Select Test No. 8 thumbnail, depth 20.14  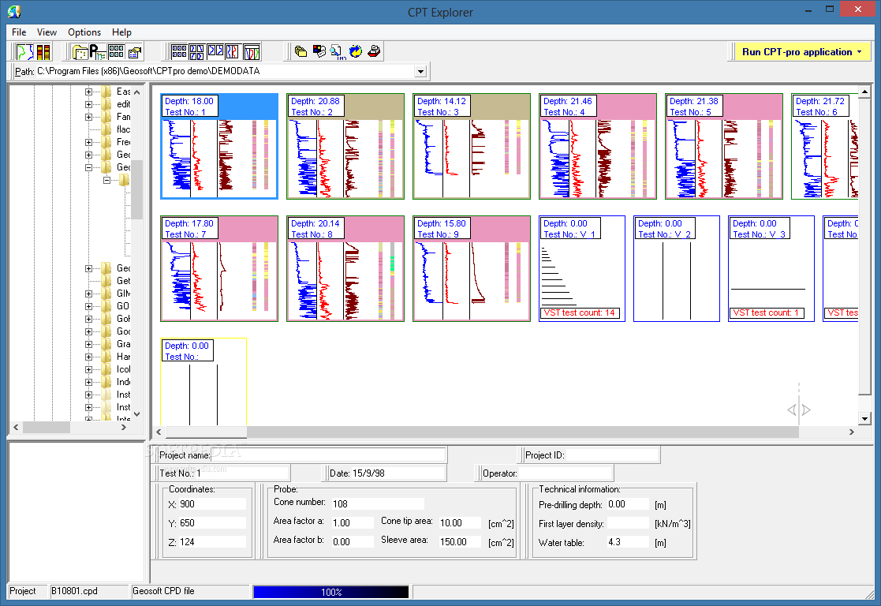click(x=345, y=269)
